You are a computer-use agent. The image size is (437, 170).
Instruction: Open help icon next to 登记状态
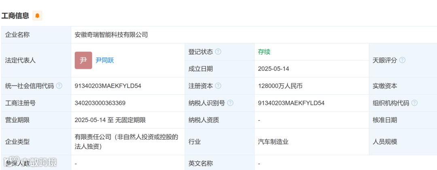tap(218, 52)
